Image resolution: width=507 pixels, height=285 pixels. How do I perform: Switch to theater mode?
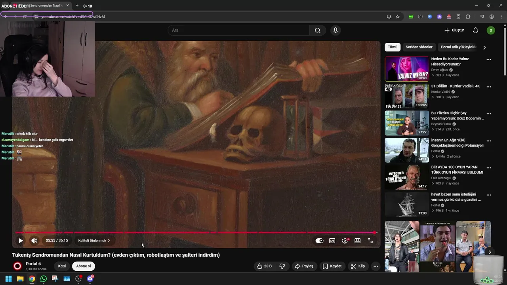(x=358, y=241)
